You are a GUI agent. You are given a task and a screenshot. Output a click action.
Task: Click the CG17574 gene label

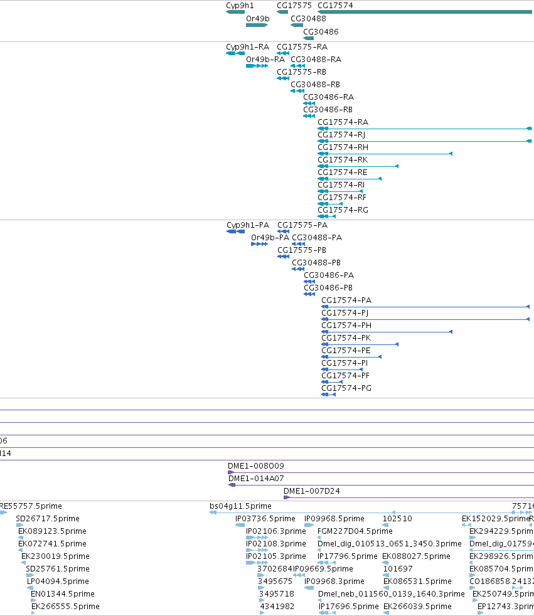tap(335, 6)
